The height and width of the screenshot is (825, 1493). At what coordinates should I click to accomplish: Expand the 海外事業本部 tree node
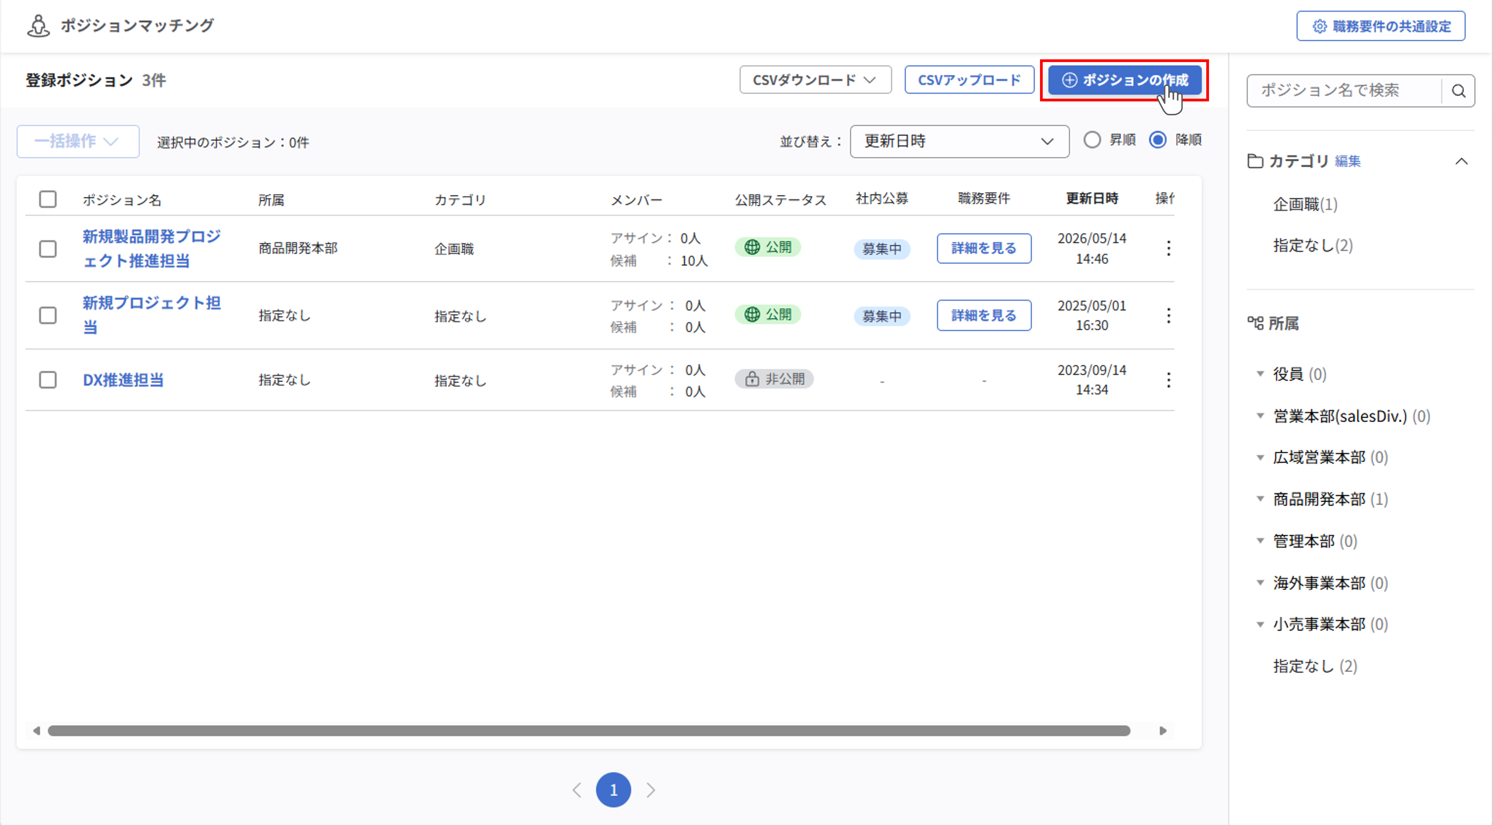point(1260,583)
